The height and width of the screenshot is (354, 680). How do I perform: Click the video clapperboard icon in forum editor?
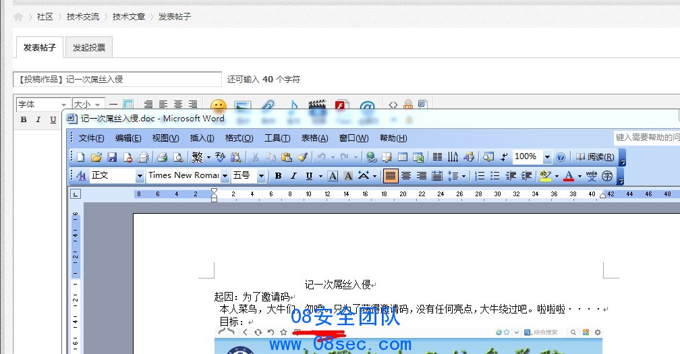coord(317,105)
